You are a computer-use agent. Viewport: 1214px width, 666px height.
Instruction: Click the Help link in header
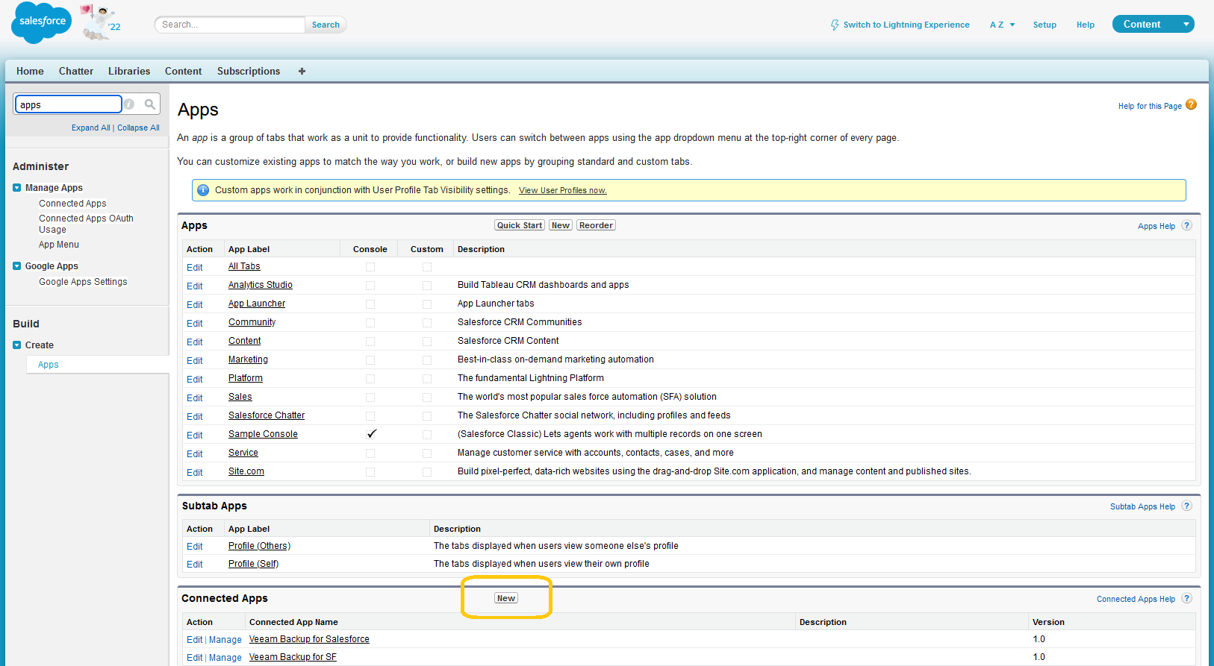[1086, 25]
